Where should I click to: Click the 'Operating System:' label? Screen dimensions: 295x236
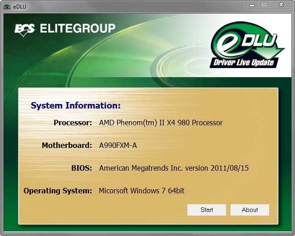point(58,191)
